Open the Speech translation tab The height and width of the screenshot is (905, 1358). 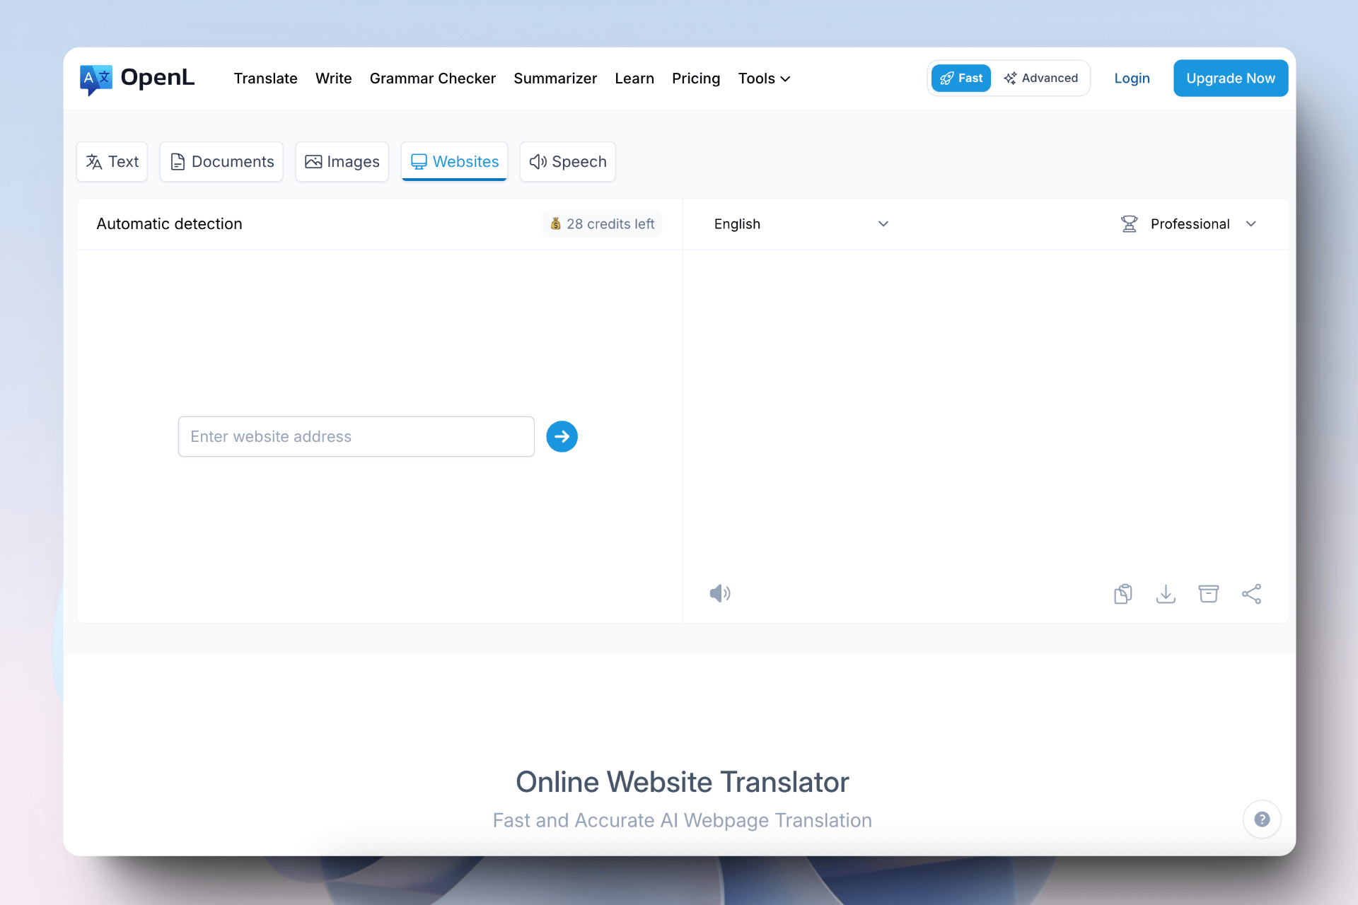[567, 161]
